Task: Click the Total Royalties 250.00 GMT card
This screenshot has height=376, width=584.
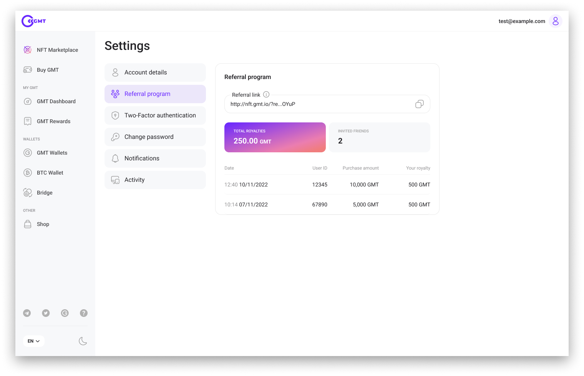Action: tap(275, 137)
